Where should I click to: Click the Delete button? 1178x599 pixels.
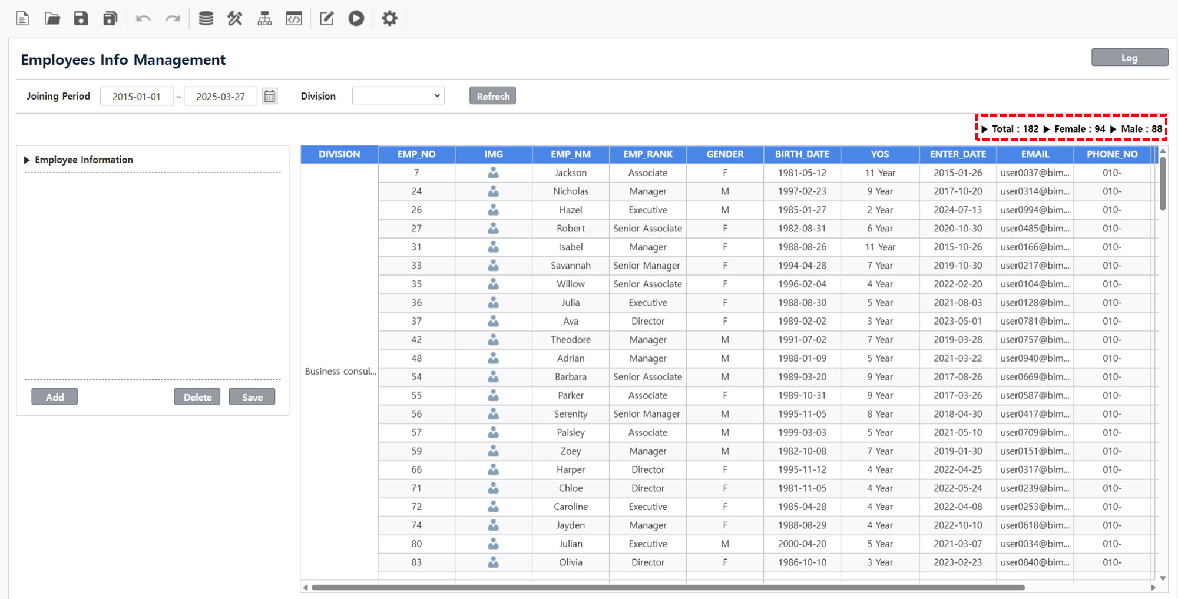point(197,397)
